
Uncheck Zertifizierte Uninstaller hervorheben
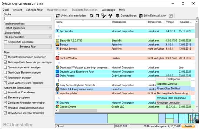tap(5, 102)
